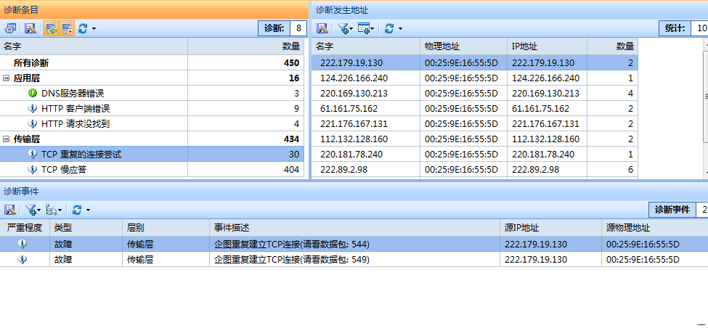
Task: Click info icon beside TCP 重复的连接尝试
Action: coord(33,155)
